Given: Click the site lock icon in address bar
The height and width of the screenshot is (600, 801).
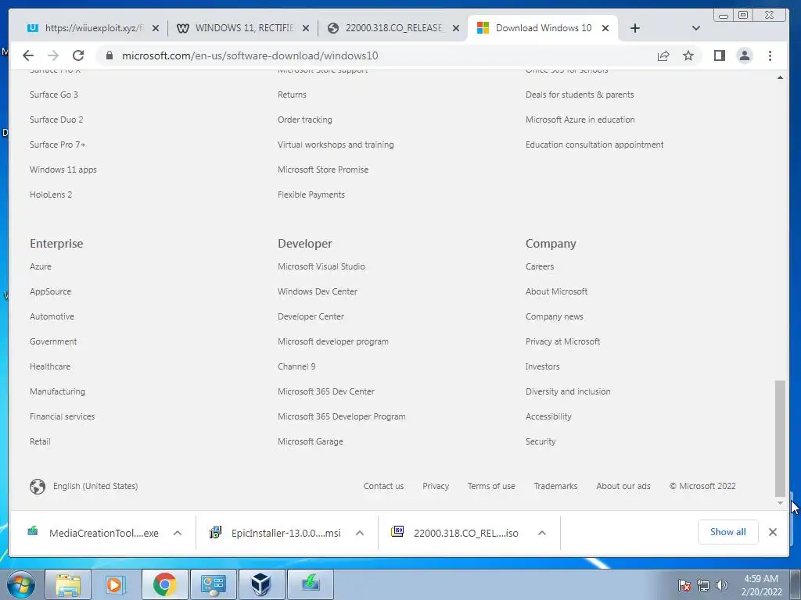Looking at the screenshot, I should (109, 55).
